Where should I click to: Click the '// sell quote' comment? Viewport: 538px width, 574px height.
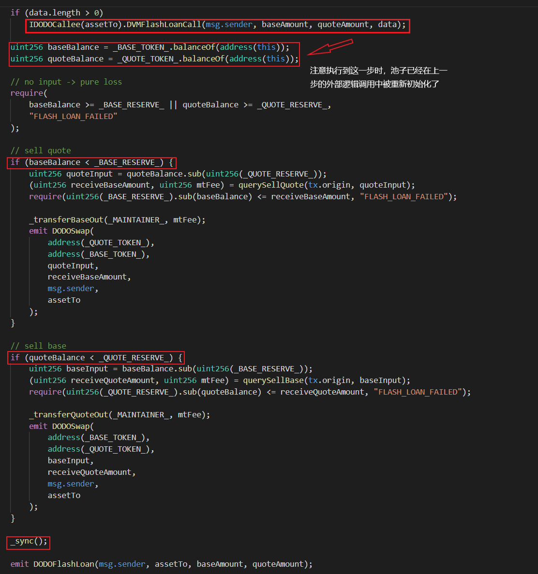[x=41, y=150]
